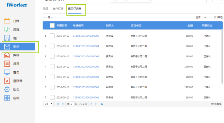Open the 通讯录 contacts icon
The width and height of the screenshot is (224, 123).
pos(7,81)
